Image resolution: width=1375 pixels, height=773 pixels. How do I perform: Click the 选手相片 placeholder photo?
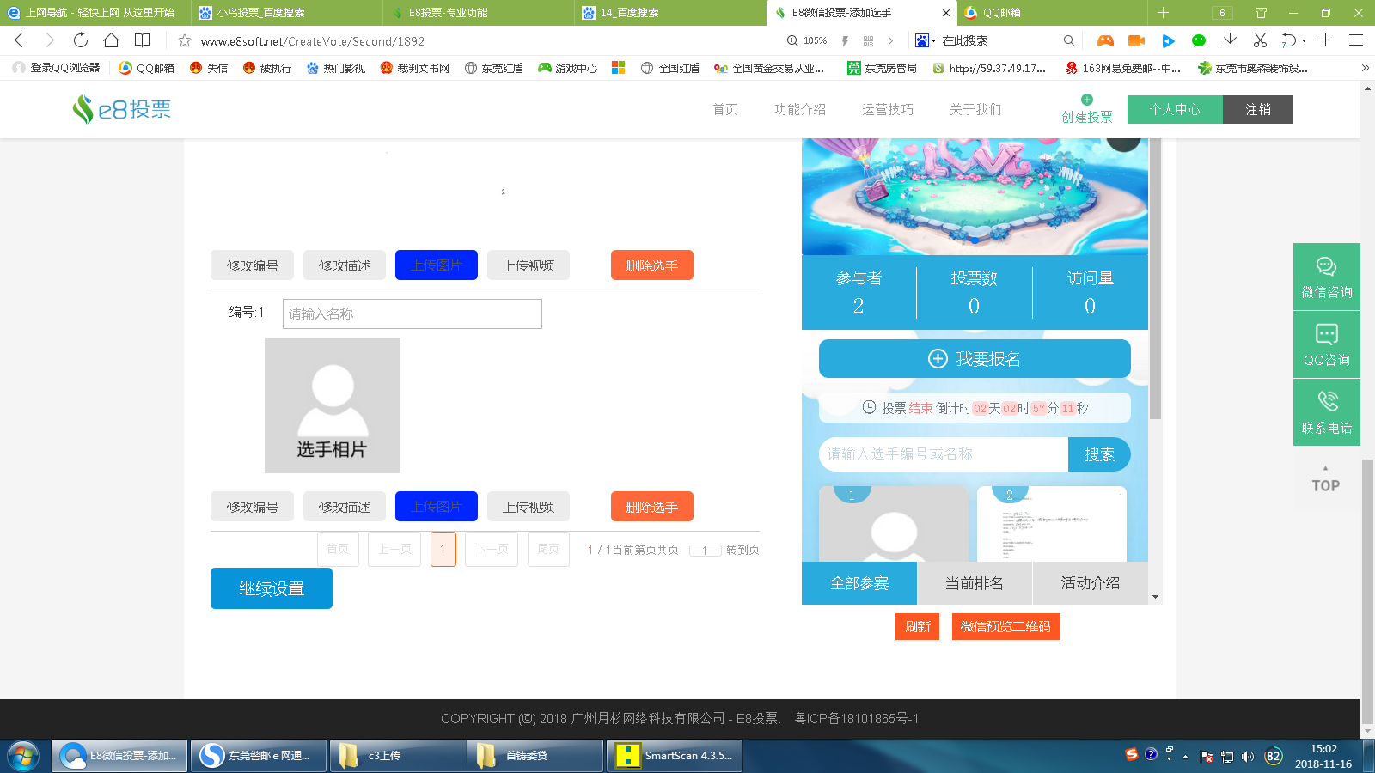pos(332,405)
